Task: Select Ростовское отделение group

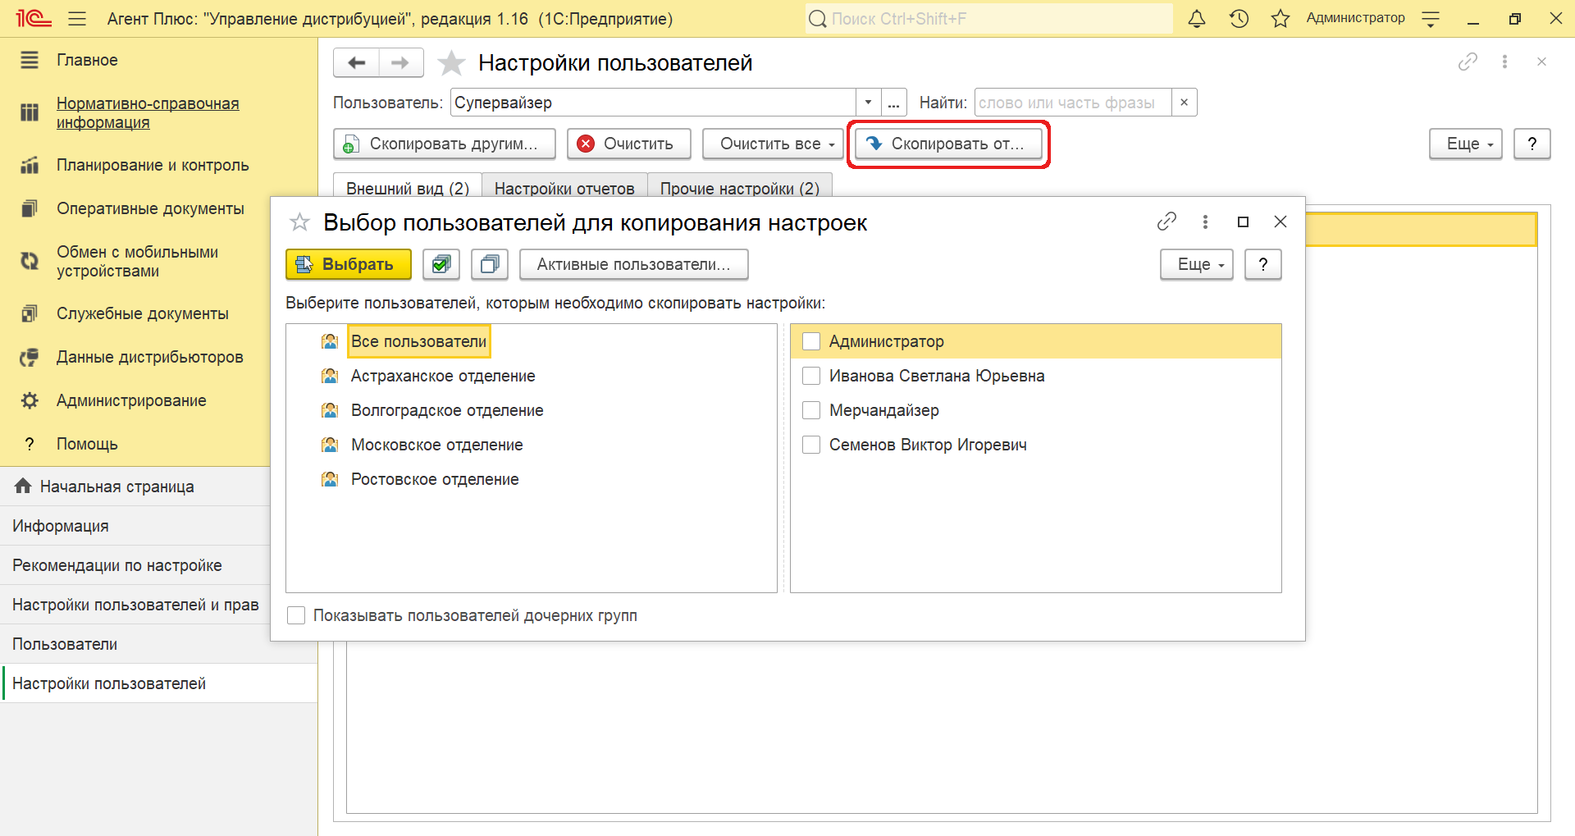Action: click(435, 479)
